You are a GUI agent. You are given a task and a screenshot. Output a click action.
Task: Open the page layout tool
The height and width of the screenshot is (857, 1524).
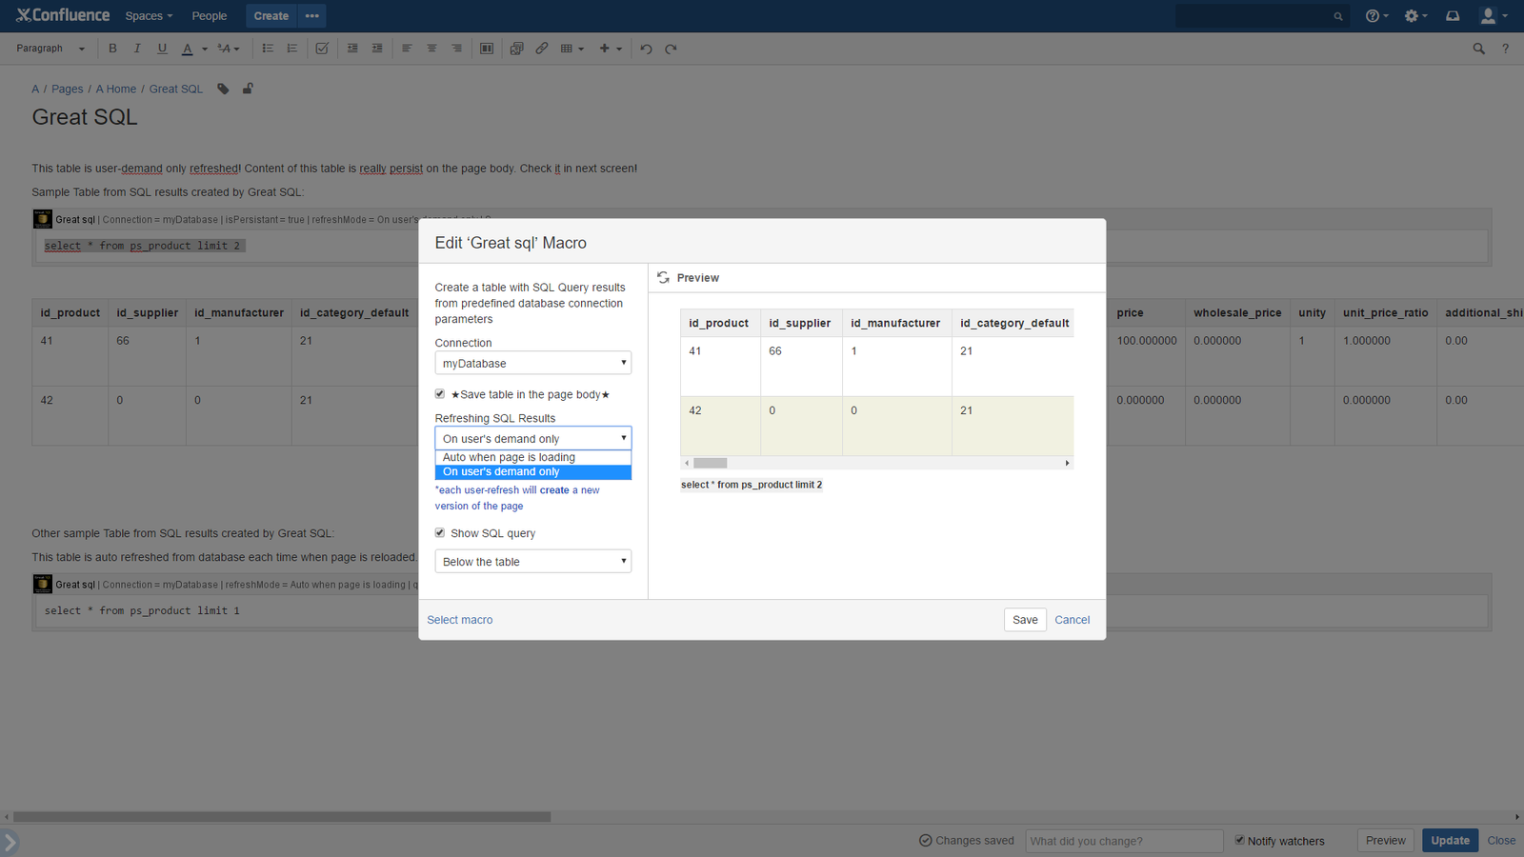[x=487, y=49]
